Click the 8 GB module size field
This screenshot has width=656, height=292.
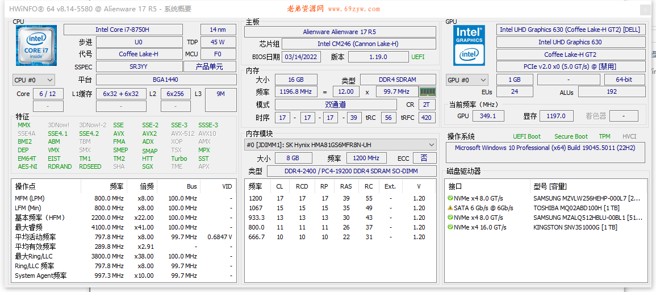(x=293, y=158)
